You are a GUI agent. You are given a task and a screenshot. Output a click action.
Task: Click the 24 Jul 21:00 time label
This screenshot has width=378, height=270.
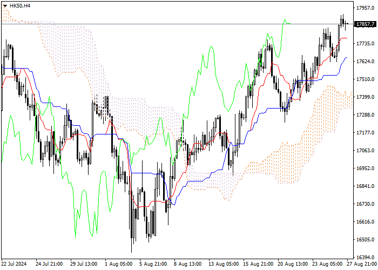tap(49, 264)
